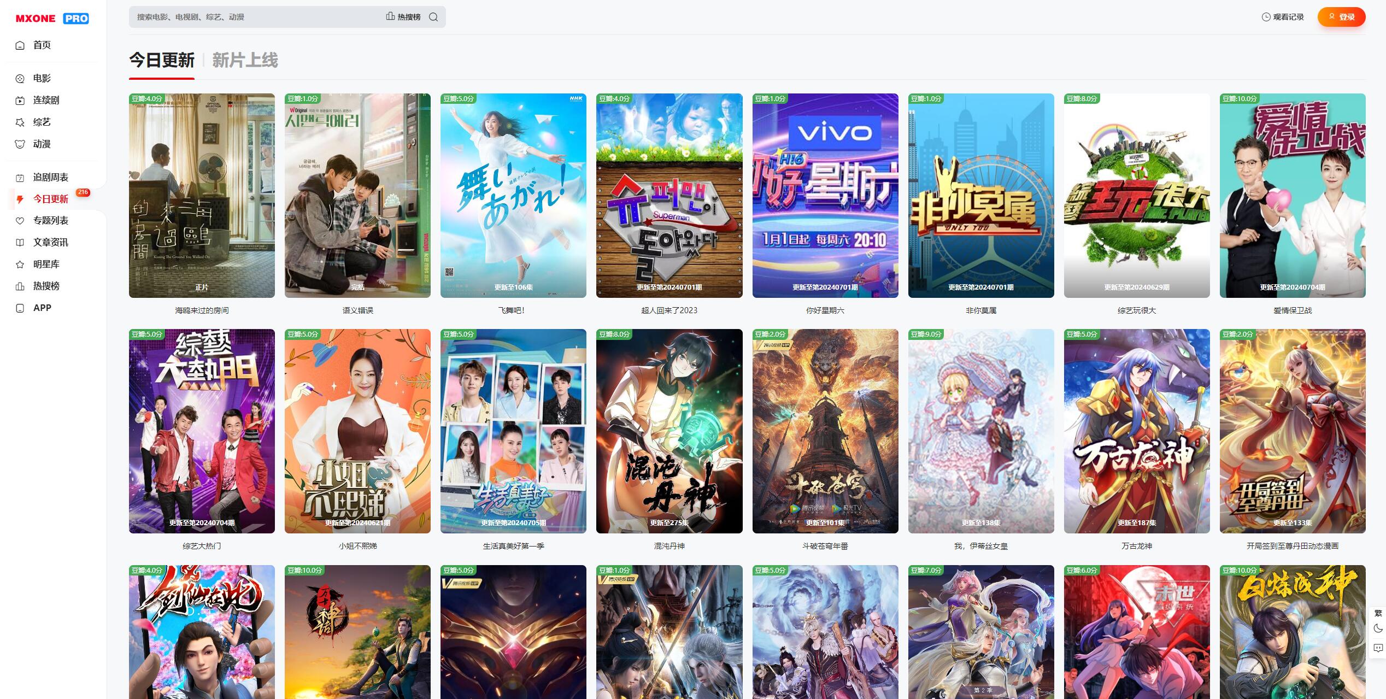
Task: Click the 繁 traditional Chinese switch icon
Action: (1378, 613)
